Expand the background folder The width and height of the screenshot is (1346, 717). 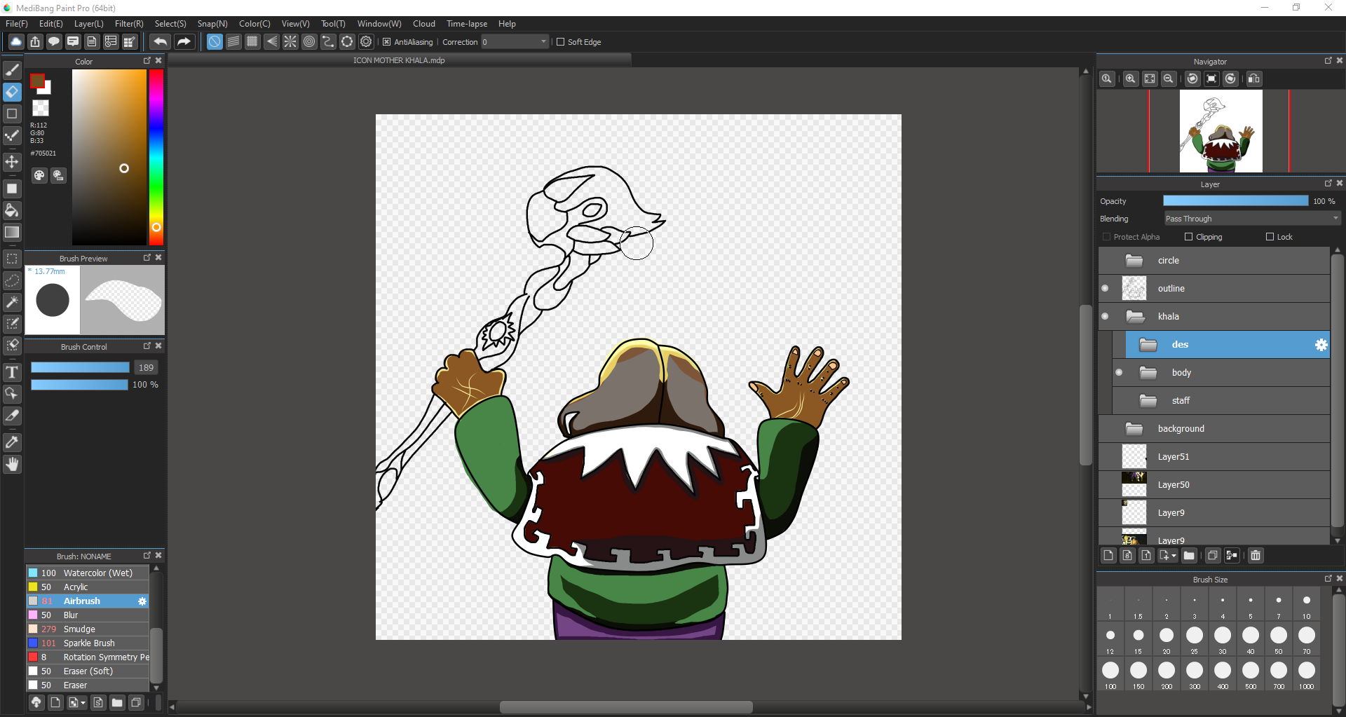coord(1134,429)
